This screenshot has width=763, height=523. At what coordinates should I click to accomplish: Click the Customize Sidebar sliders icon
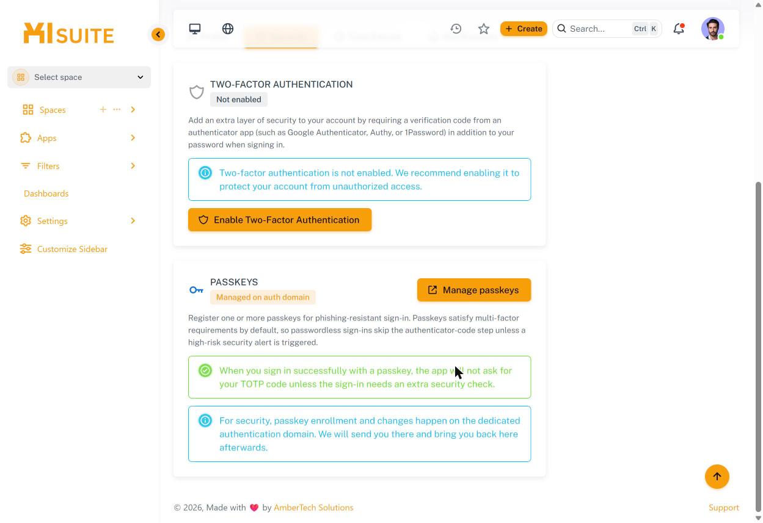click(x=26, y=249)
